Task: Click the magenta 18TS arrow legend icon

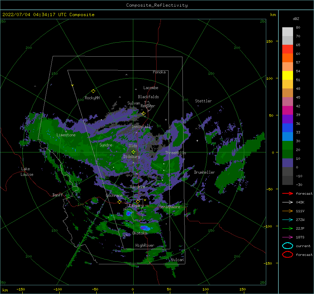Action: point(287,237)
